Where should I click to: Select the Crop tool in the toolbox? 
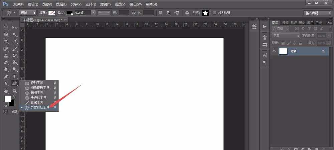tap(6, 41)
